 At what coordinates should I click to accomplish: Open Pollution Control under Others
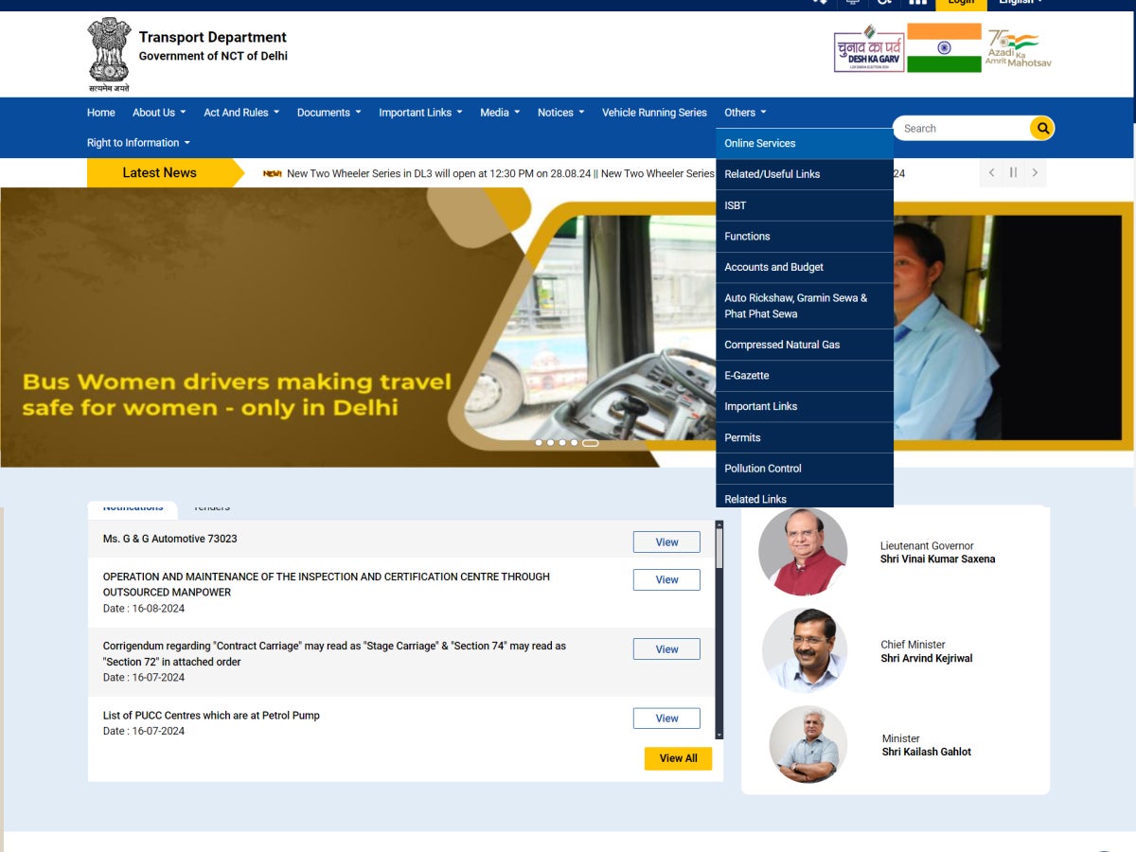[762, 468]
